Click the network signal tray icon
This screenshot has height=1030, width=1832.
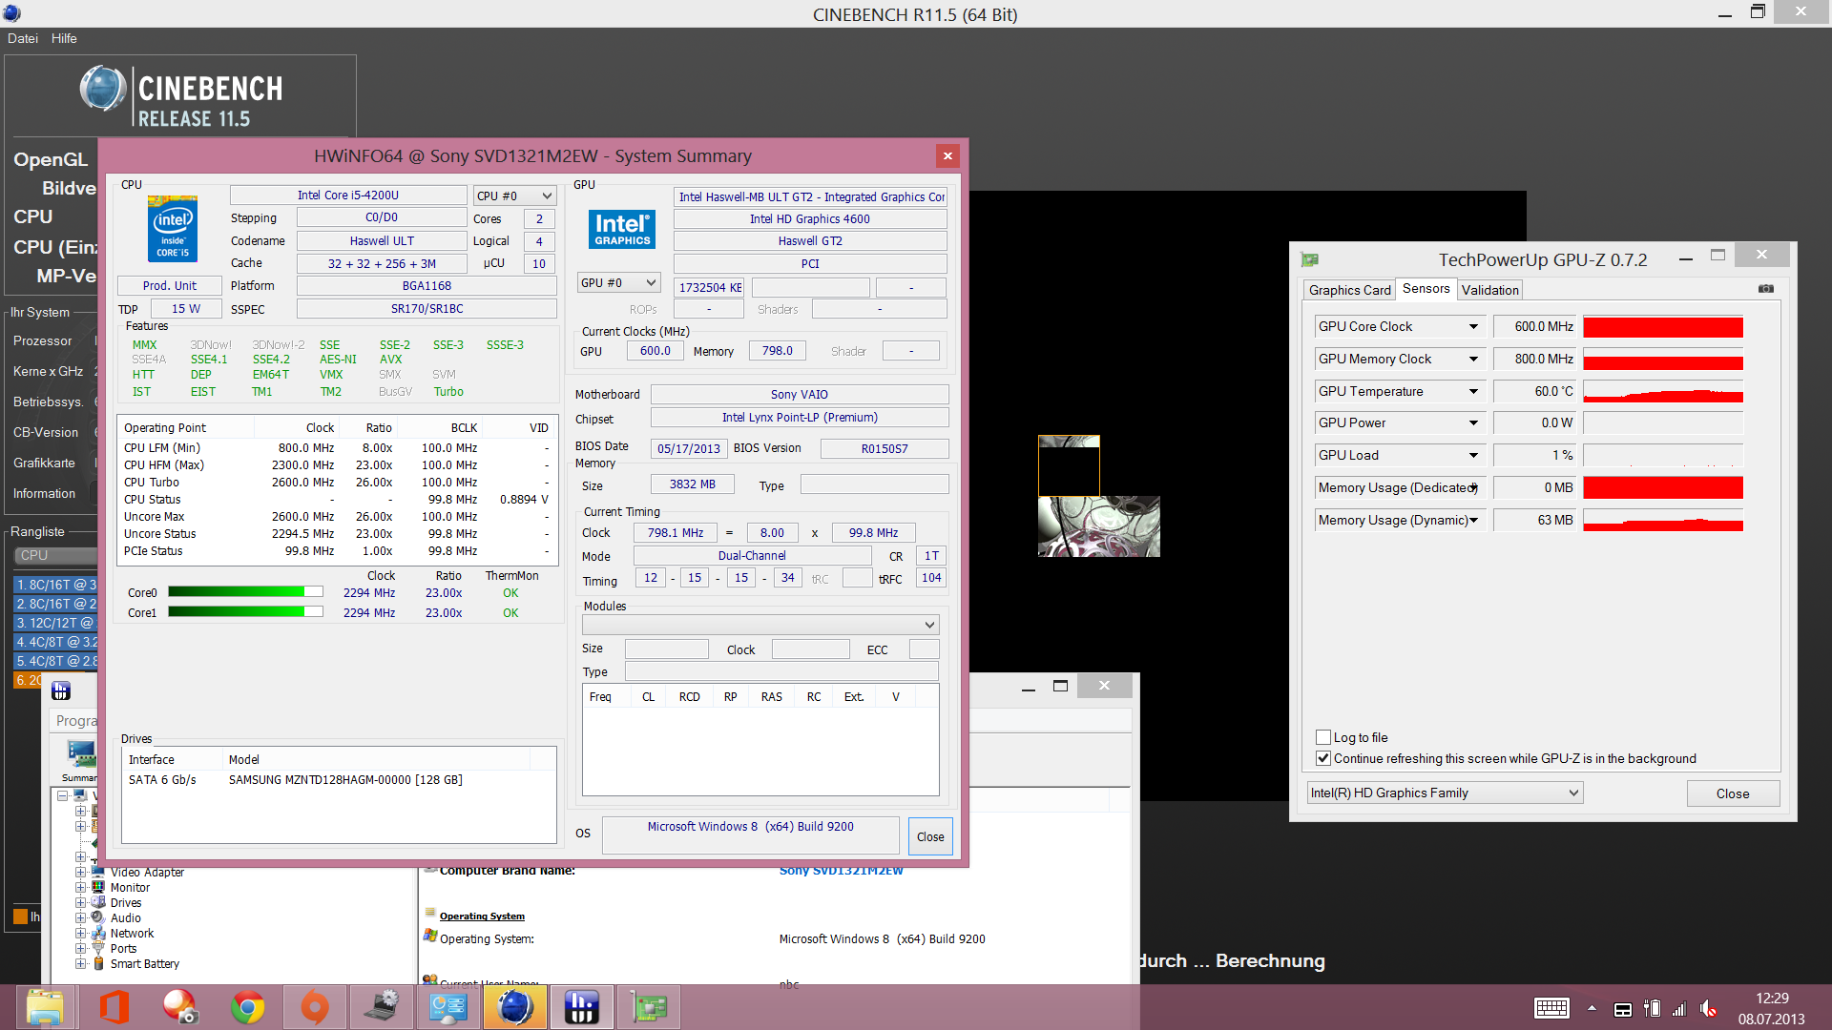tap(1679, 1009)
